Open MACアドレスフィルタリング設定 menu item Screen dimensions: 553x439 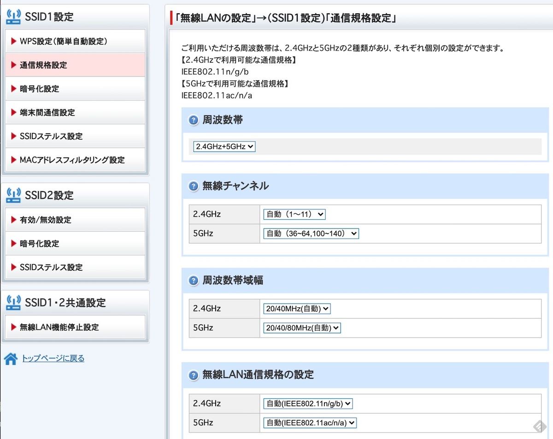click(75, 160)
